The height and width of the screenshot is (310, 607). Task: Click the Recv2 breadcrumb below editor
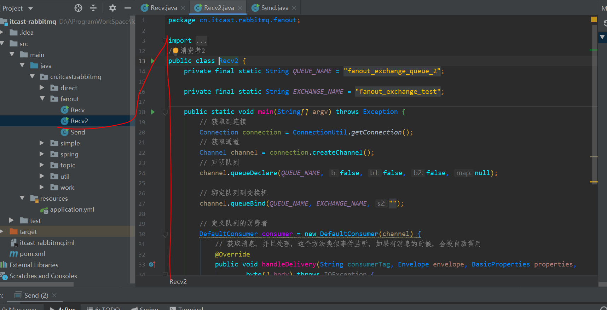pyautogui.click(x=178, y=282)
